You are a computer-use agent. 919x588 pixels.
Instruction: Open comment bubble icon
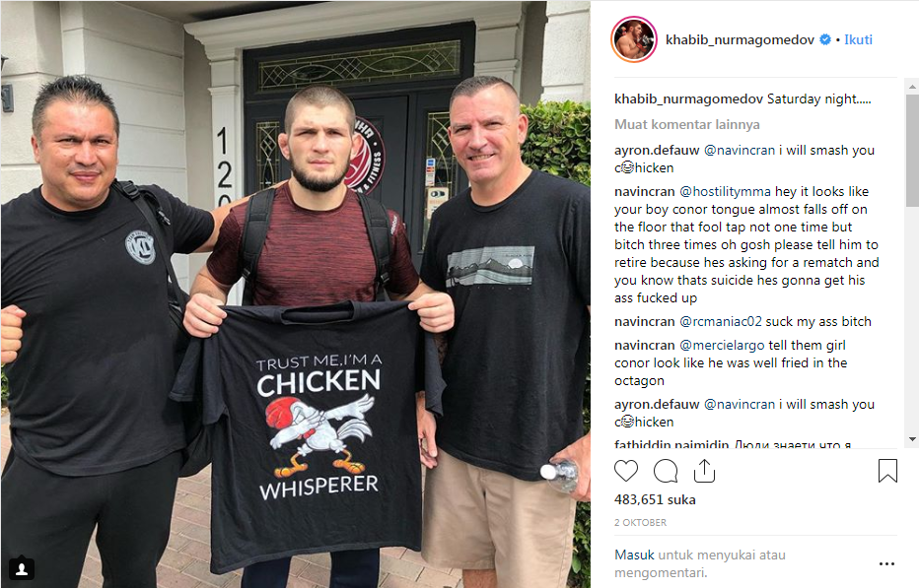click(x=666, y=471)
